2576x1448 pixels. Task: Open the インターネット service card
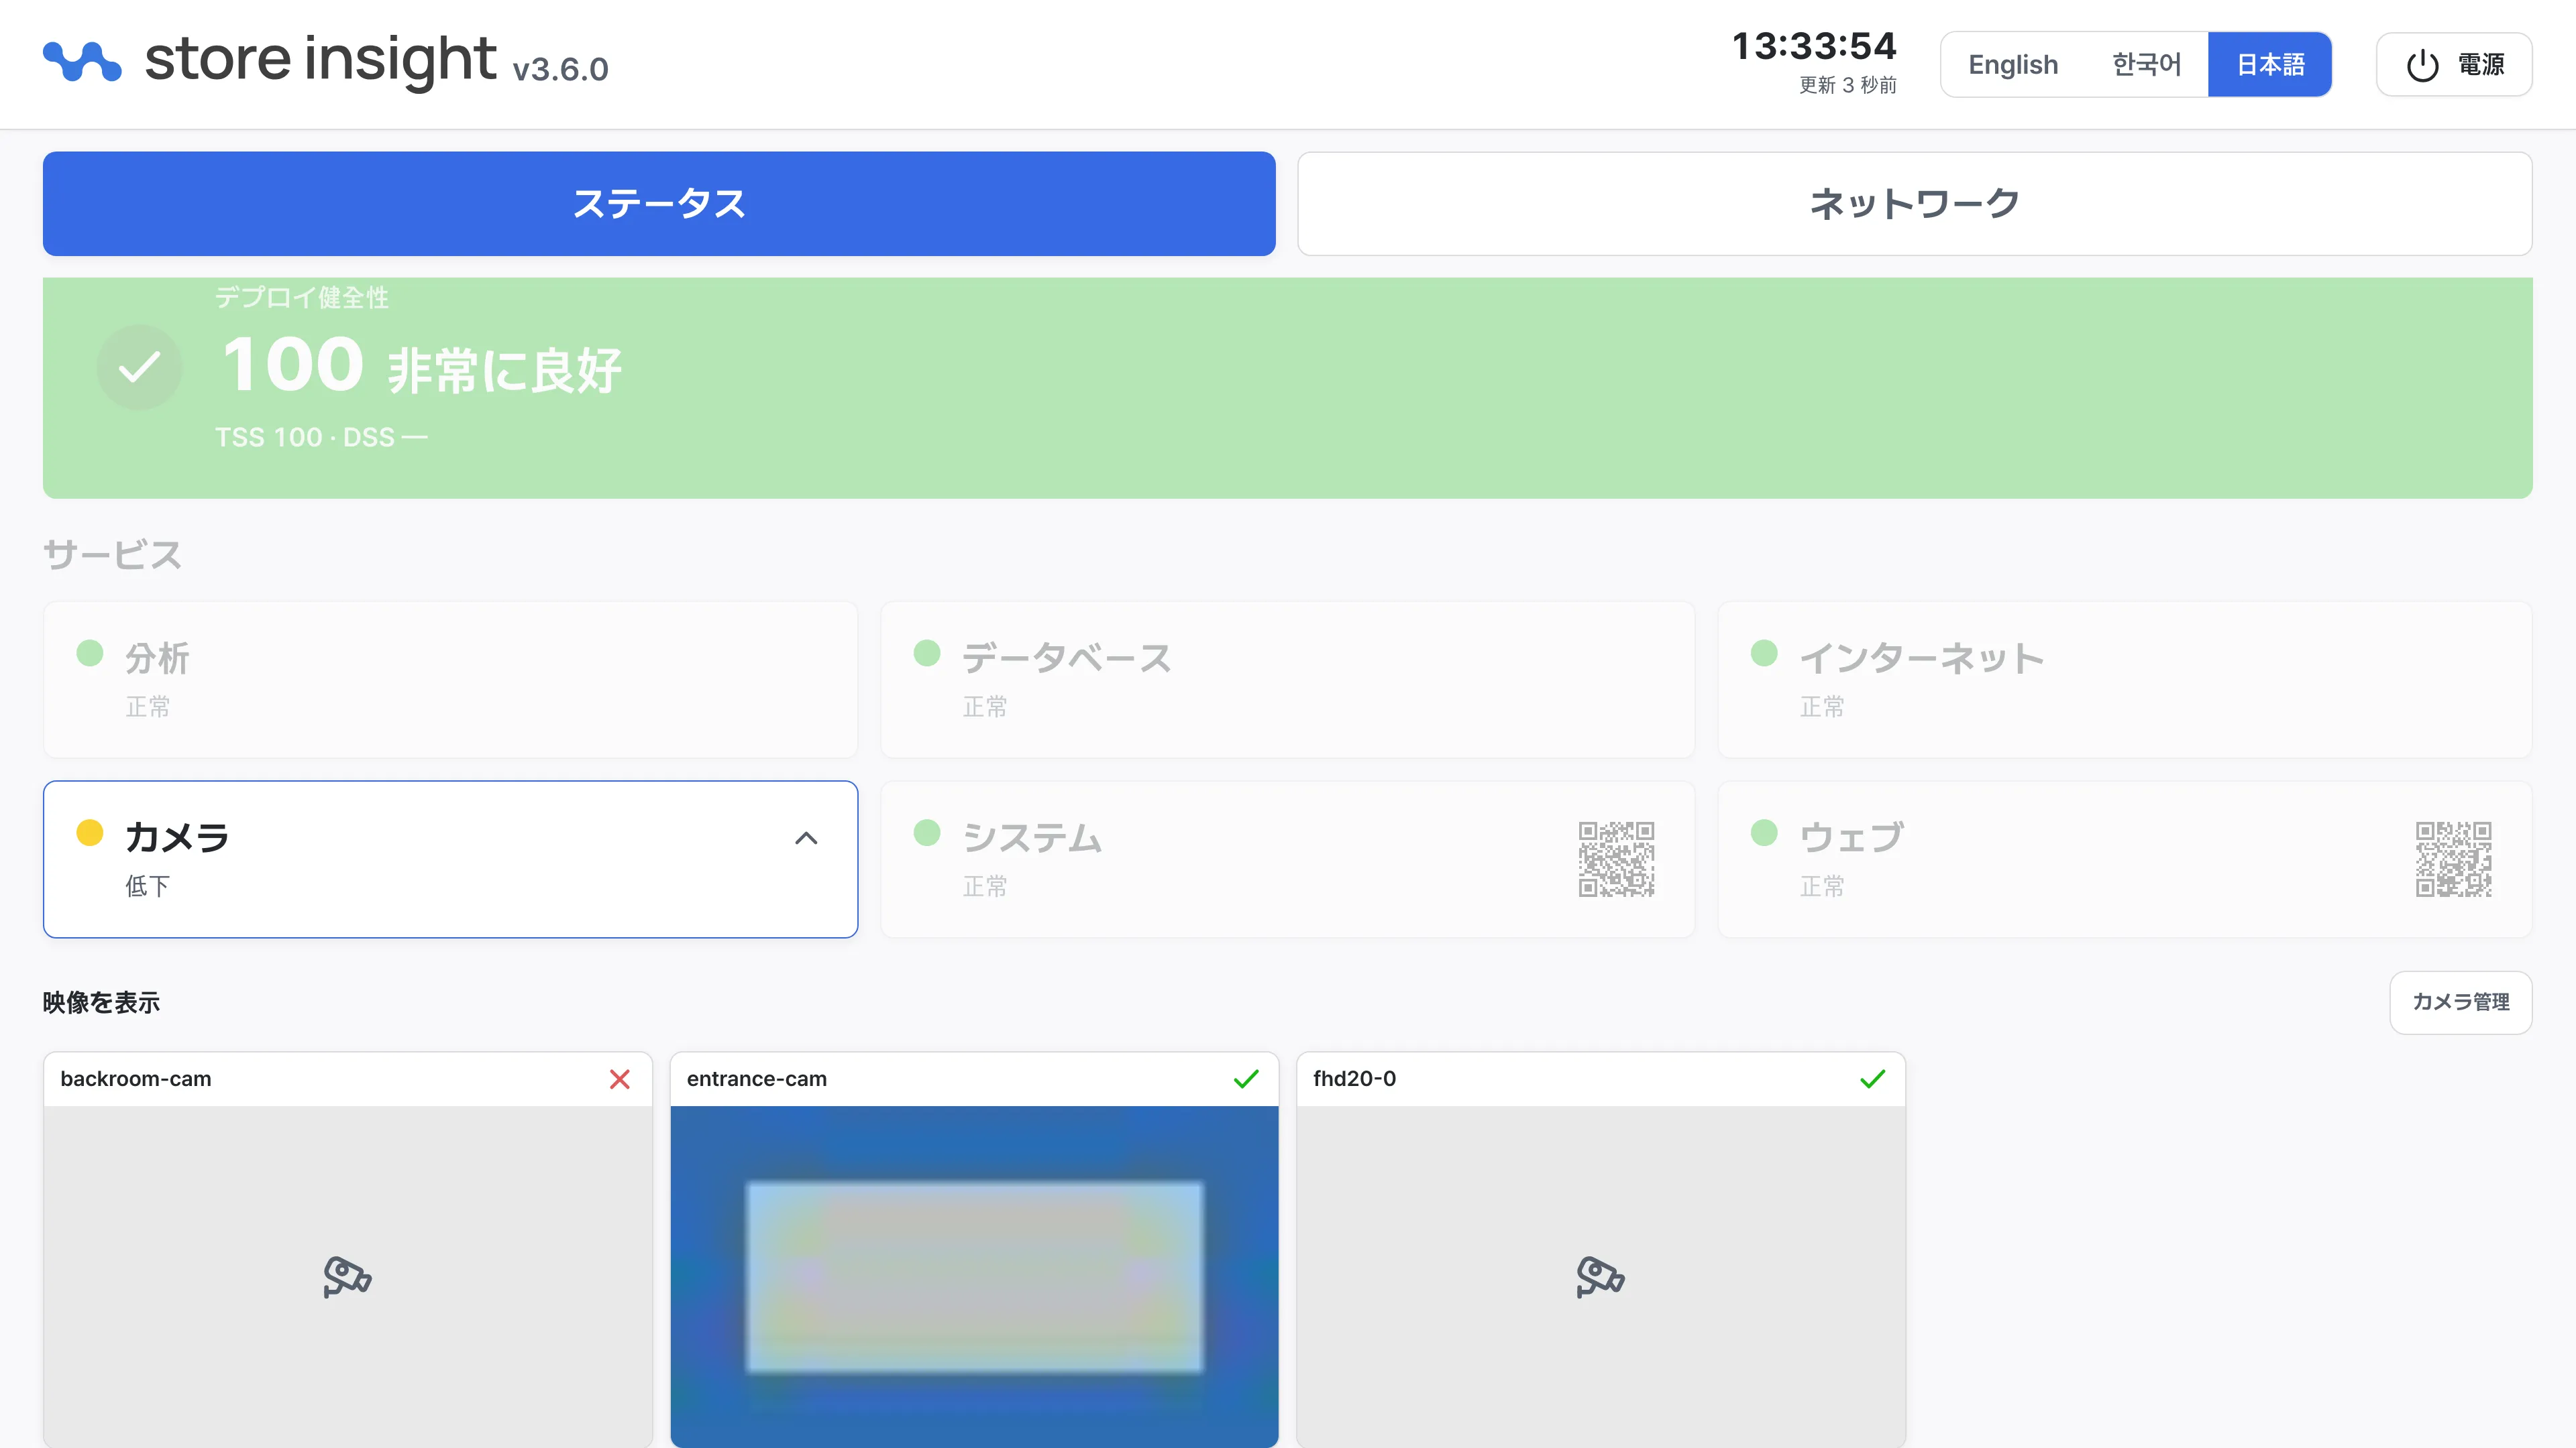tap(2124, 680)
